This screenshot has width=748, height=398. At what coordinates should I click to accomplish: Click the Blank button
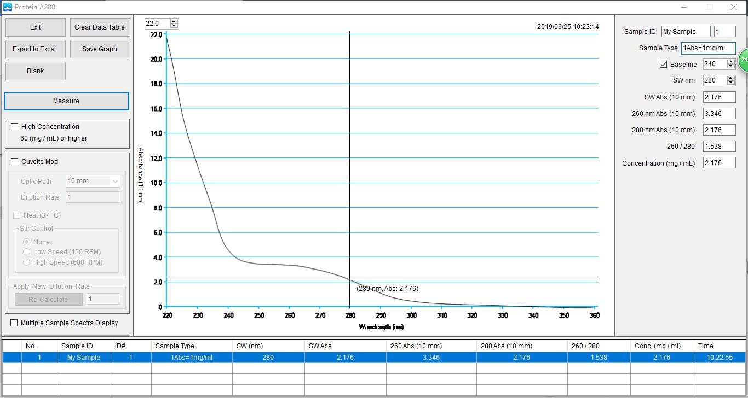point(36,71)
